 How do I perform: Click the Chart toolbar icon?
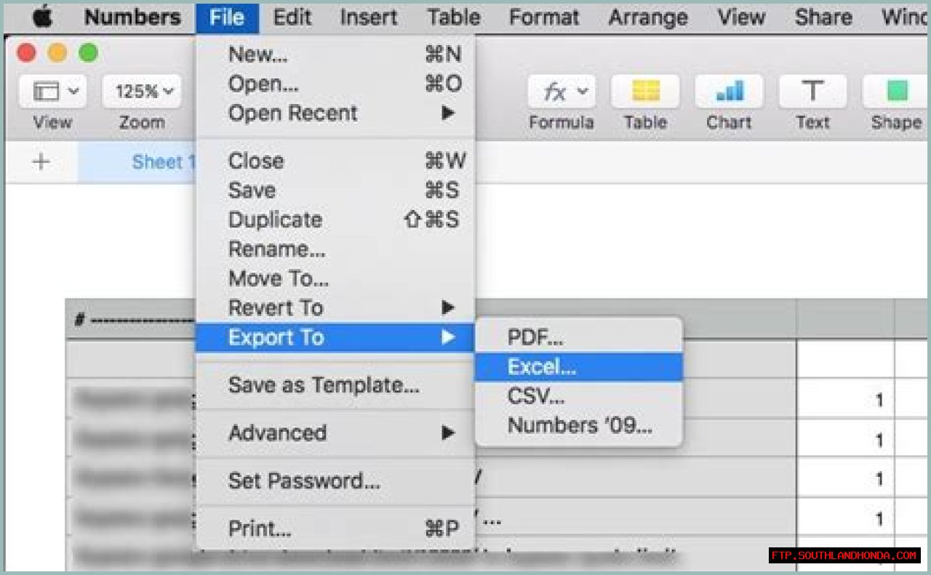729,92
